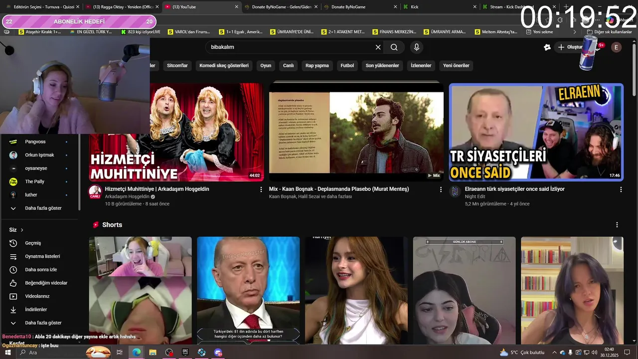This screenshot has height=359, width=638.
Task: Open the Night Edit channel link
Action: coord(475,196)
